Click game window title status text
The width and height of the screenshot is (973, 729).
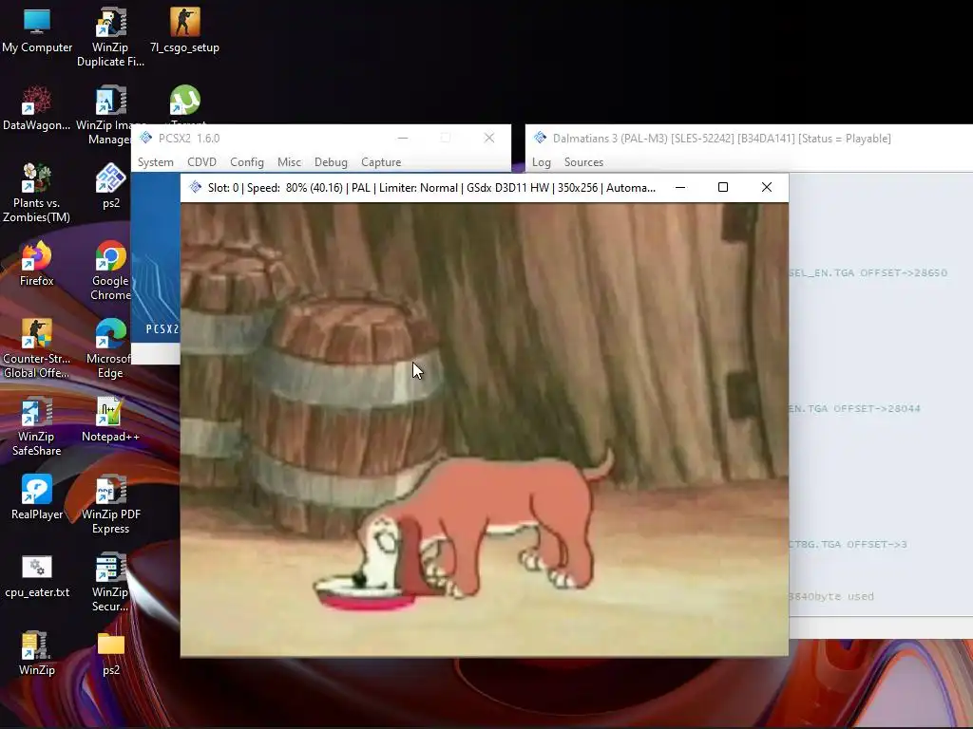[x=431, y=188]
